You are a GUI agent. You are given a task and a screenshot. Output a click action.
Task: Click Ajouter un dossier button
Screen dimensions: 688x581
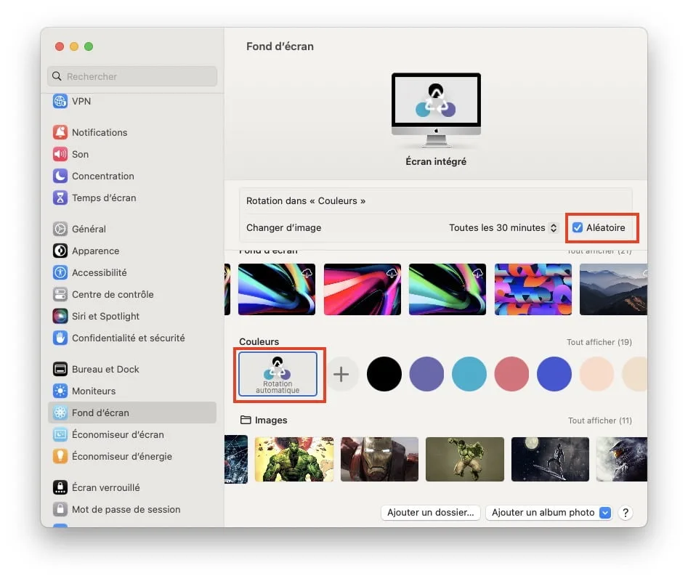430,512
